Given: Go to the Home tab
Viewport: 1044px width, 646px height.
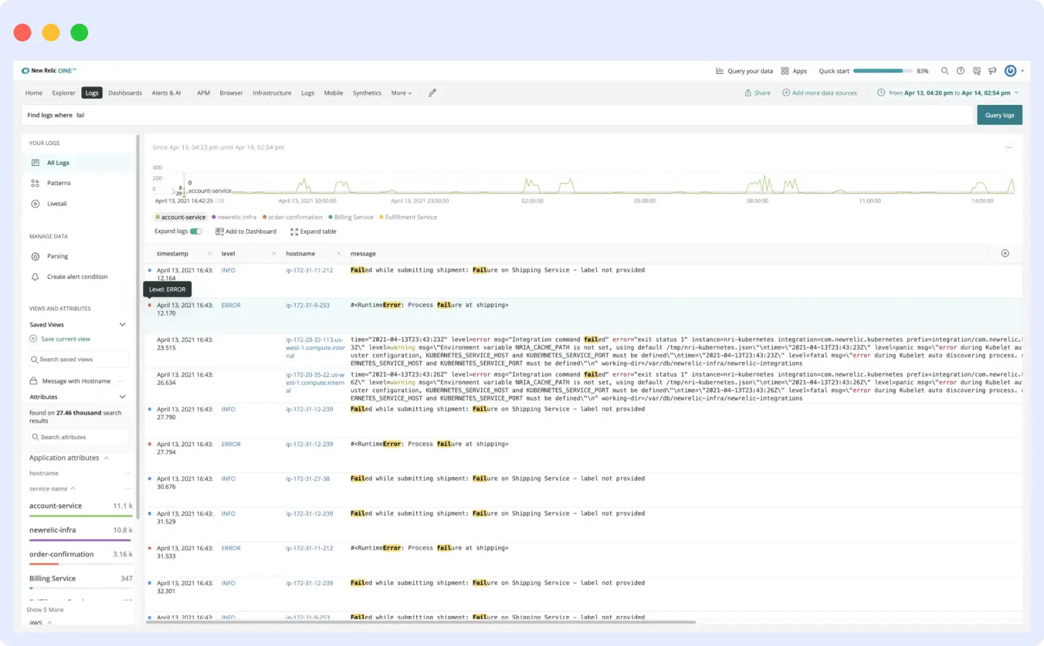Looking at the screenshot, I should point(34,93).
